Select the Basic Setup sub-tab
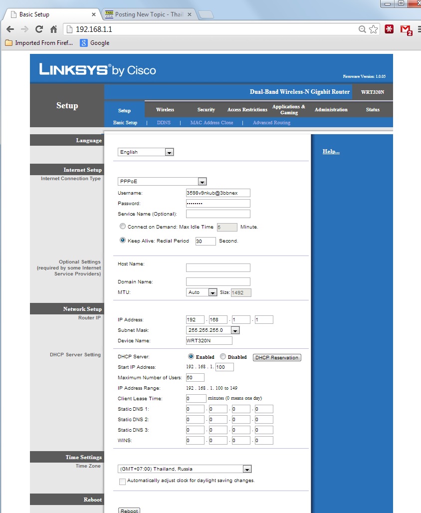Image resolution: width=421 pixels, height=513 pixels. coord(125,123)
